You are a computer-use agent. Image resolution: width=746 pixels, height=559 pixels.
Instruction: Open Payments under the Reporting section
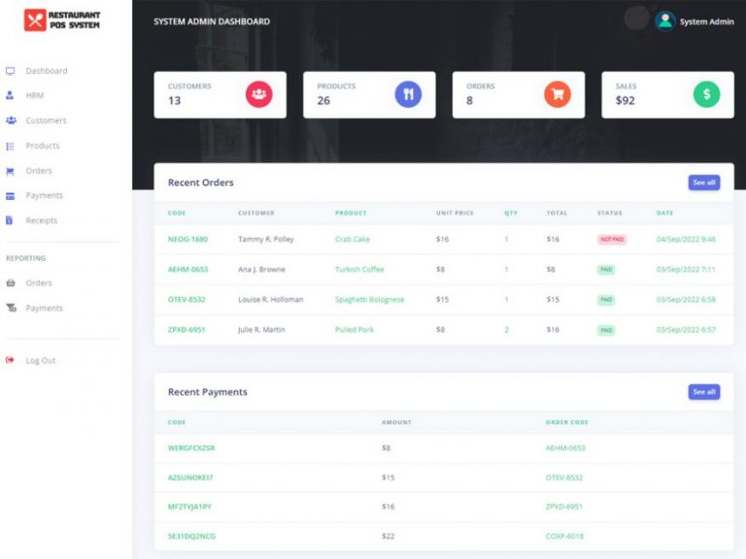point(44,308)
